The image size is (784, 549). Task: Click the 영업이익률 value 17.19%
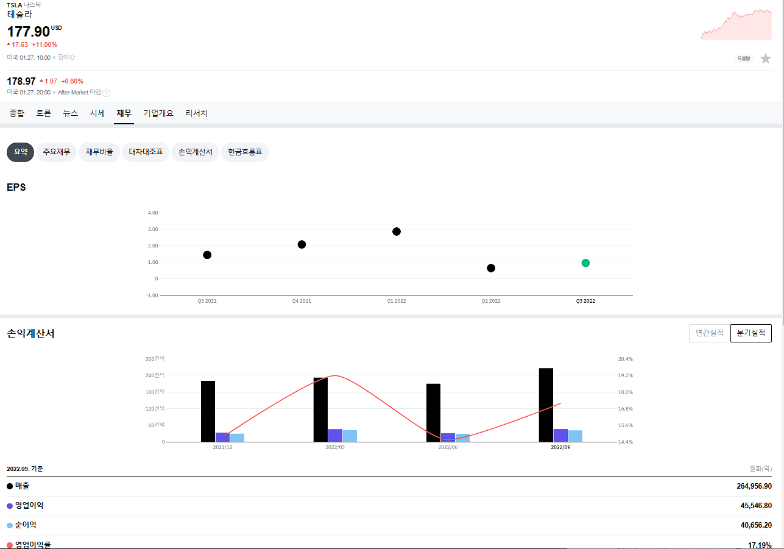(761, 545)
